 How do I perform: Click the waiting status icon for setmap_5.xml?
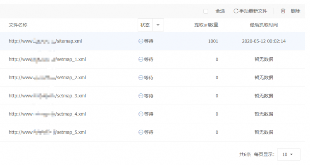coord(141,132)
